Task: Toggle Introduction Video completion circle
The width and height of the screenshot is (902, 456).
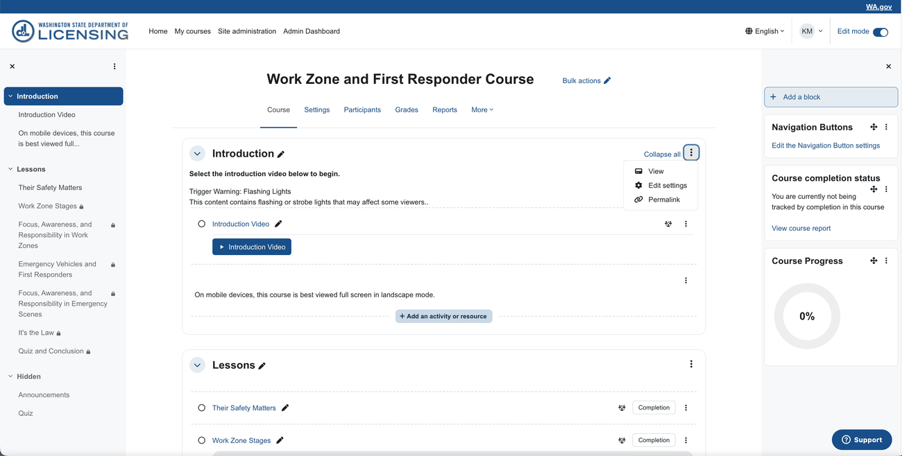Action: click(202, 224)
